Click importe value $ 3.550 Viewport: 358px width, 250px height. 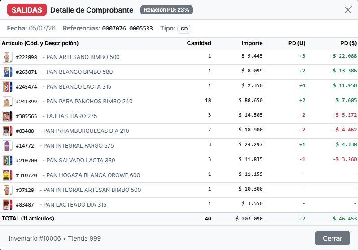tap(252, 203)
